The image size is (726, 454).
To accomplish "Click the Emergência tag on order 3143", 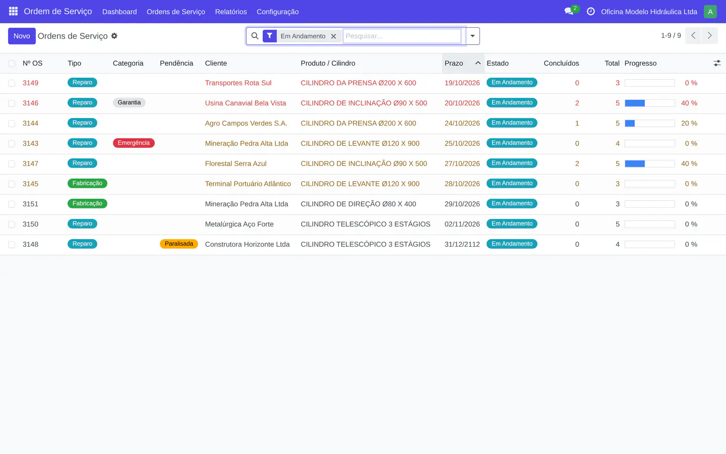I will [x=134, y=143].
